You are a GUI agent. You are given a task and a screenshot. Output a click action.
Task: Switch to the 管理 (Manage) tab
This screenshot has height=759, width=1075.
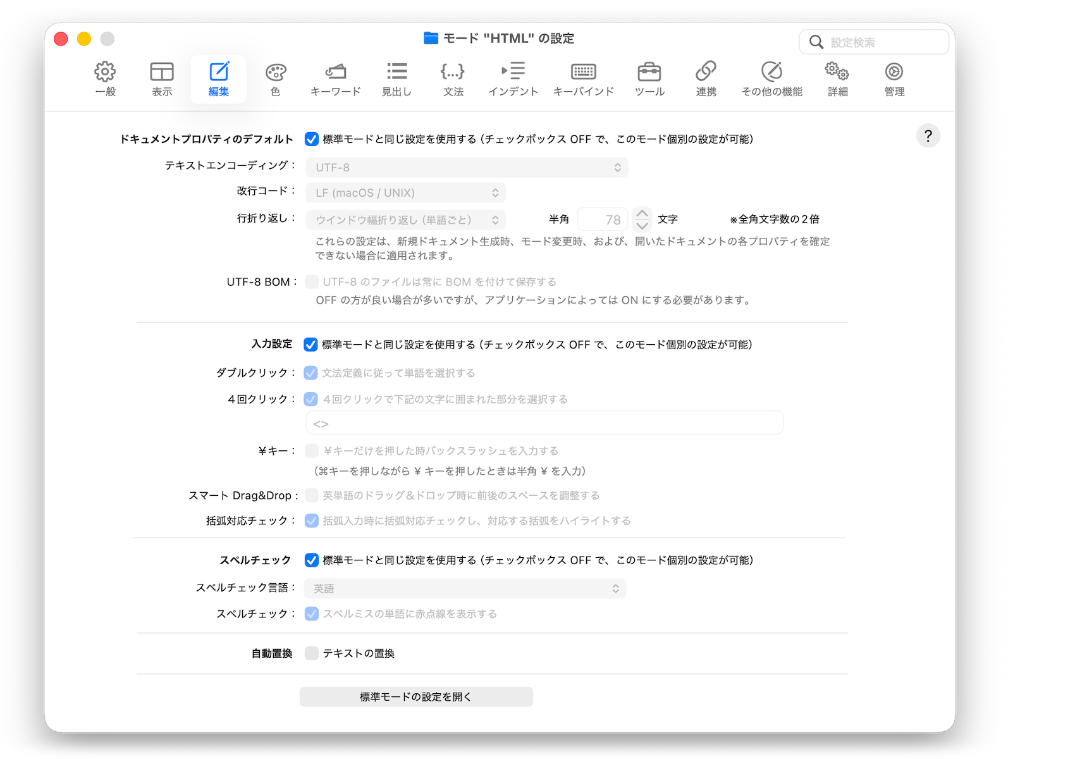click(894, 78)
